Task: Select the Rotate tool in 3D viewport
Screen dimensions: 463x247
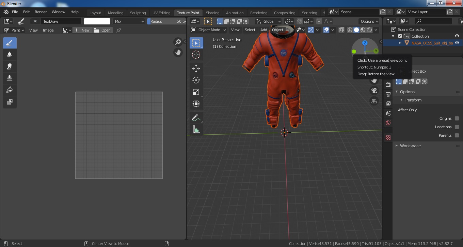Action: click(196, 80)
